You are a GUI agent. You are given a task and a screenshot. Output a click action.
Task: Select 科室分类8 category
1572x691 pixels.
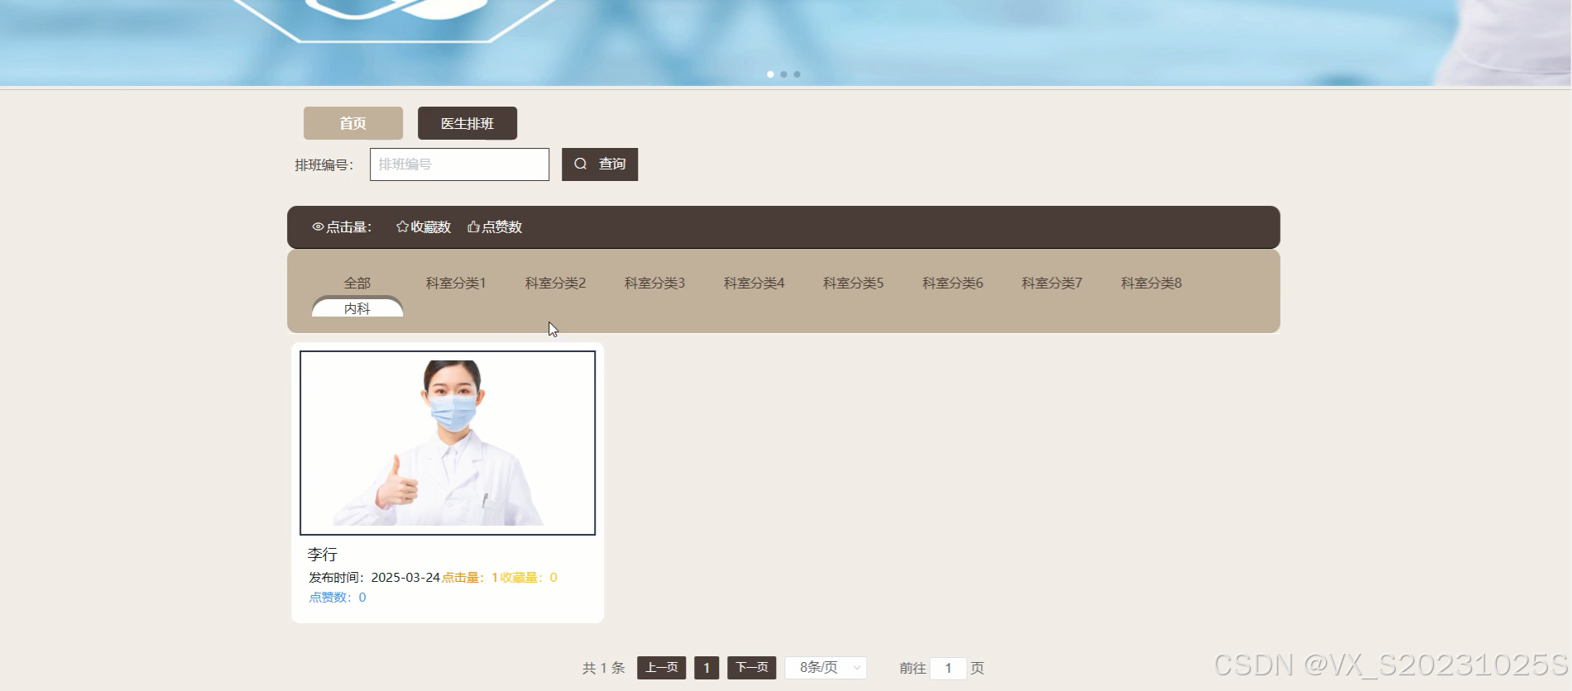point(1151,283)
